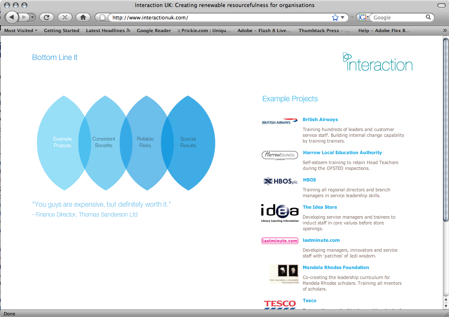Go to the Home page icon
This screenshot has width=449, height=317.
tap(83, 17)
